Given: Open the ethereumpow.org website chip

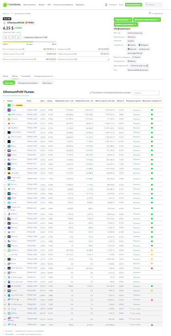Looking at the screenshot, I should click(135, 33).
